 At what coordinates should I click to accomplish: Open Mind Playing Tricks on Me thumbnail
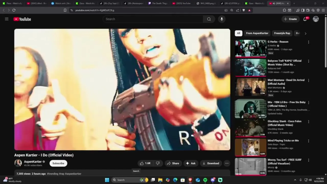(250, 147)
